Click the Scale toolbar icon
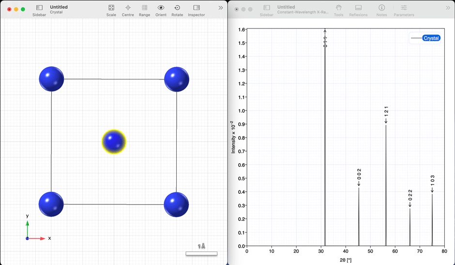The width and height of the screenshot is (455, 265). [x=111, y=8]
